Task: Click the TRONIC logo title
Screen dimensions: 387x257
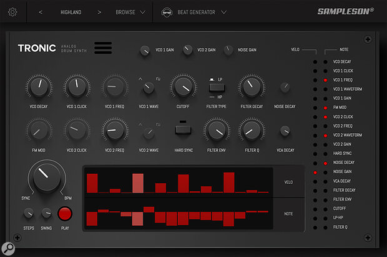Action: [37, 48]
